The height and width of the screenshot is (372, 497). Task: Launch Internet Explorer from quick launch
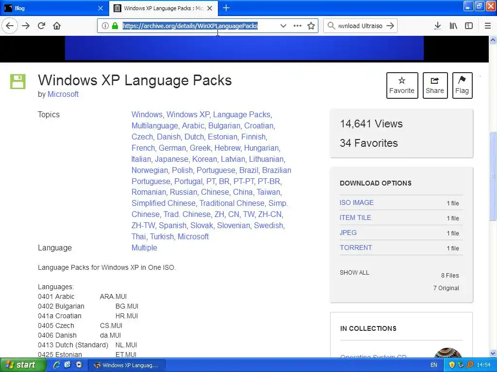click(57, 365)
